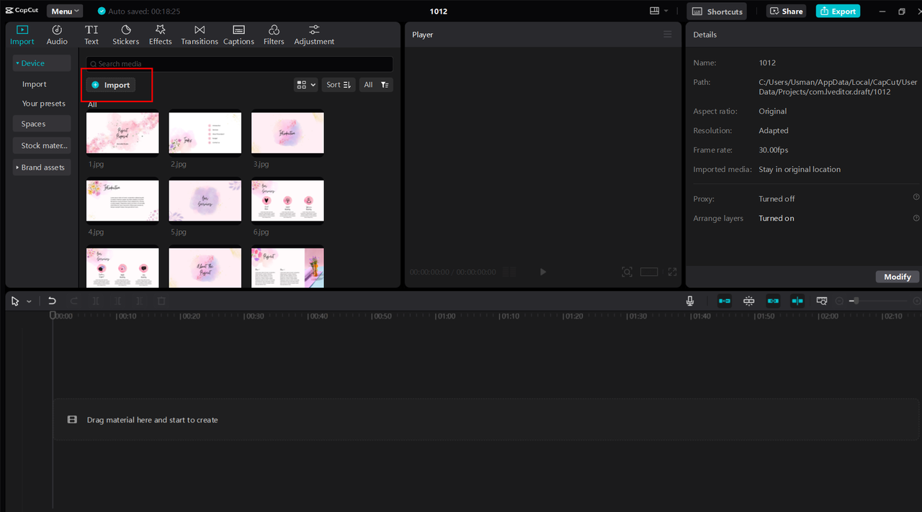Click the 01:00 mark on timeline ruler
922x512 pixels.
(x=444, y=316)
